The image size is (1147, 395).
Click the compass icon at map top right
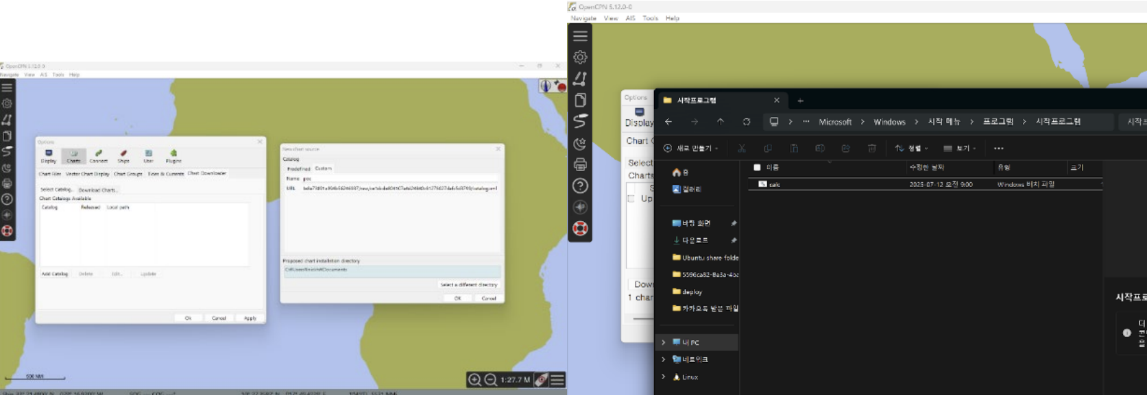pos(546,86)
